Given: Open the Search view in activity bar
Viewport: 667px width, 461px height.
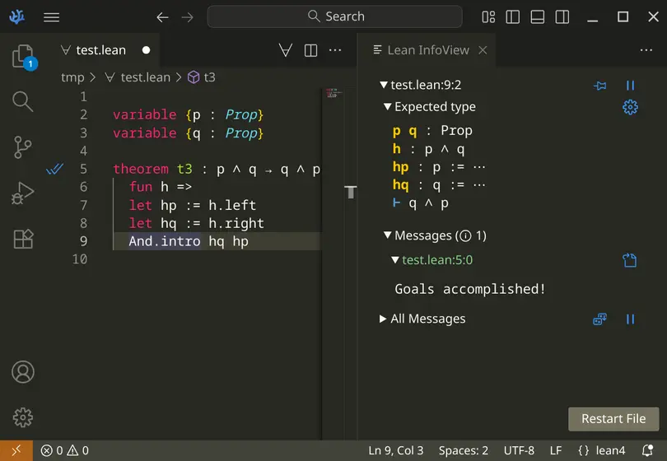Looking at the screenshot, I should tap(23, 101).
